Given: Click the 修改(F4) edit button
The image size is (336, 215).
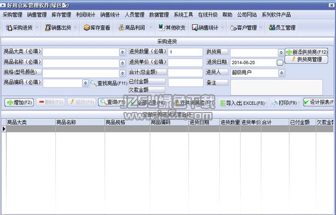Looking at the screenshot, I should (82, 102).
